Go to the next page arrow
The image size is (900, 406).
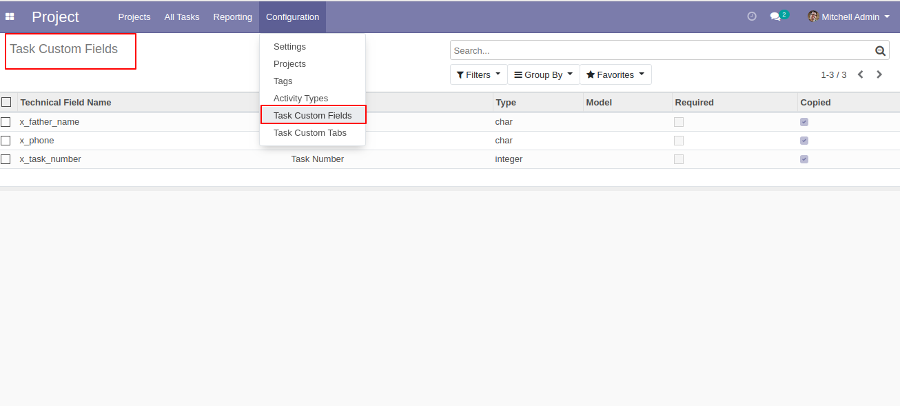[879, 74]
